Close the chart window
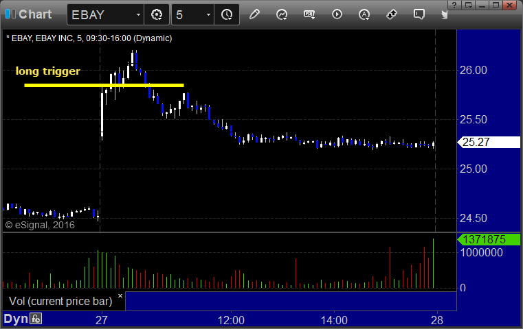This screenshot has height=329, width=523. (510, 5)
